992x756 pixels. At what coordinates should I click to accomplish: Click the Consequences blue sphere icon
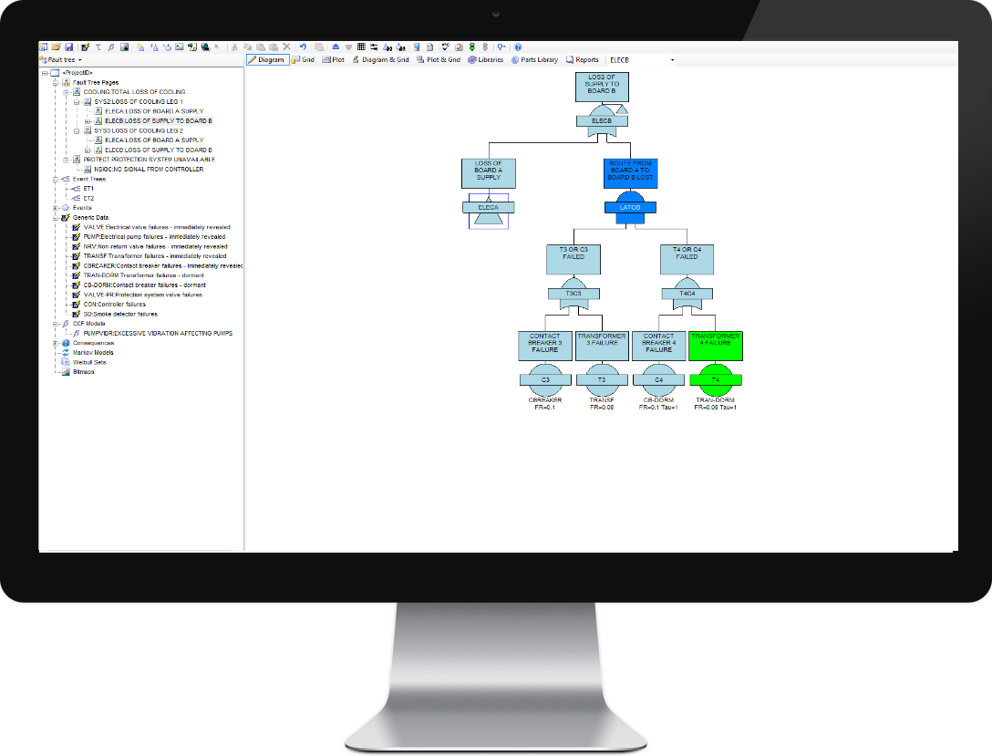66,343
